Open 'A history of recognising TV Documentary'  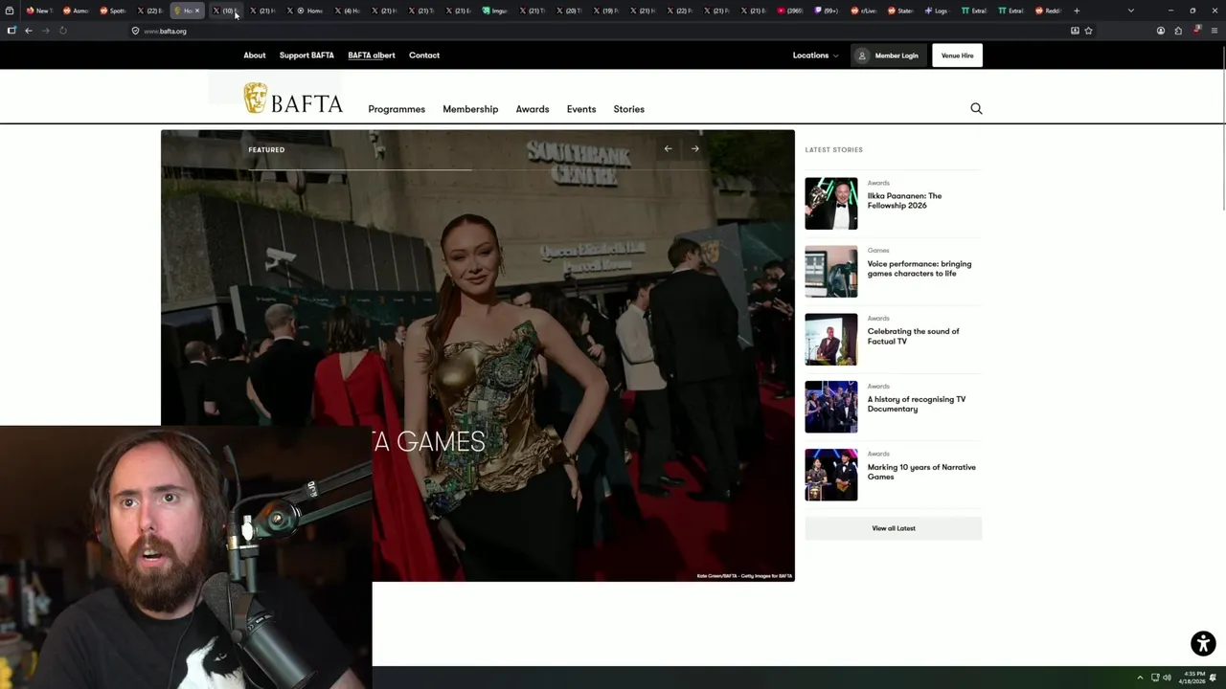pos(917,405)
